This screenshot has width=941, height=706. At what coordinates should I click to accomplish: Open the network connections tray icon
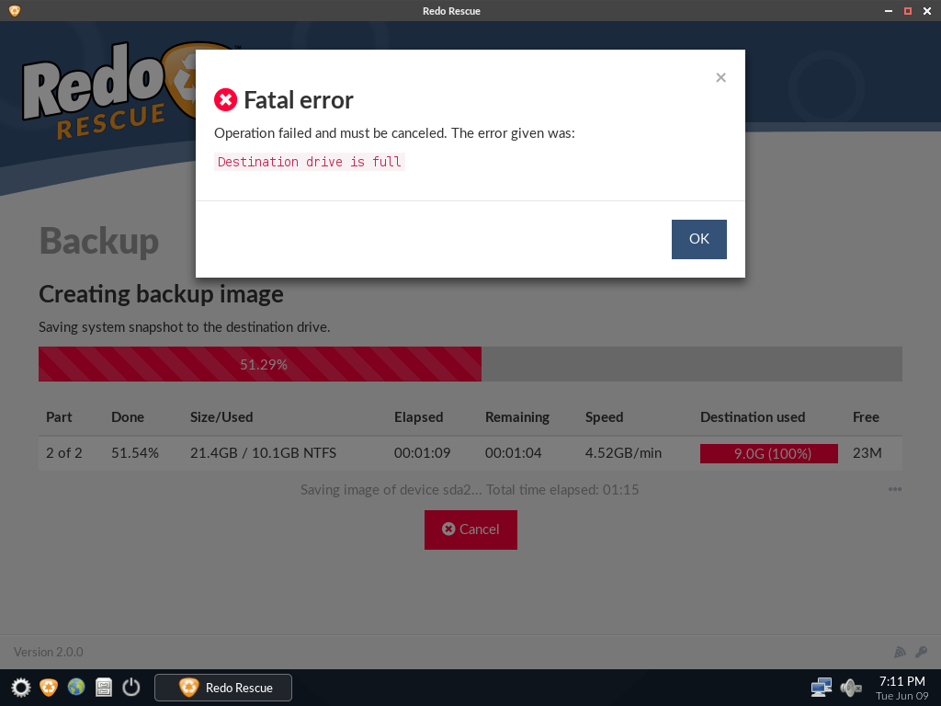pos(821,688)
